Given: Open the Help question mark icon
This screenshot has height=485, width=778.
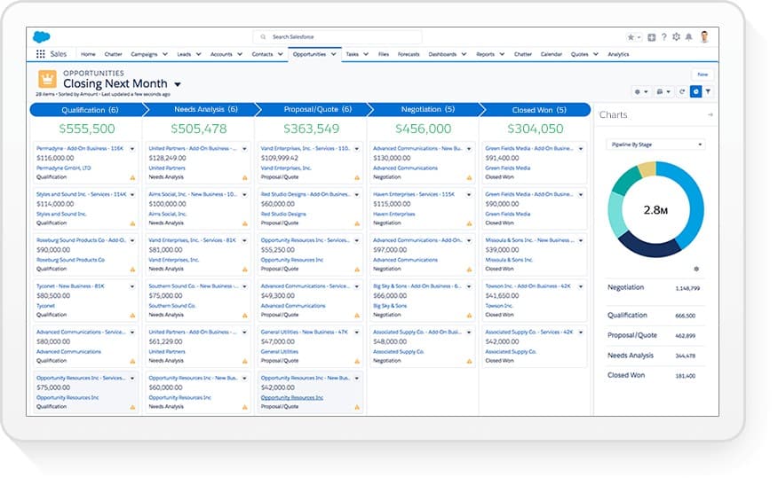Looking at the screenshot, I should 664,37.
